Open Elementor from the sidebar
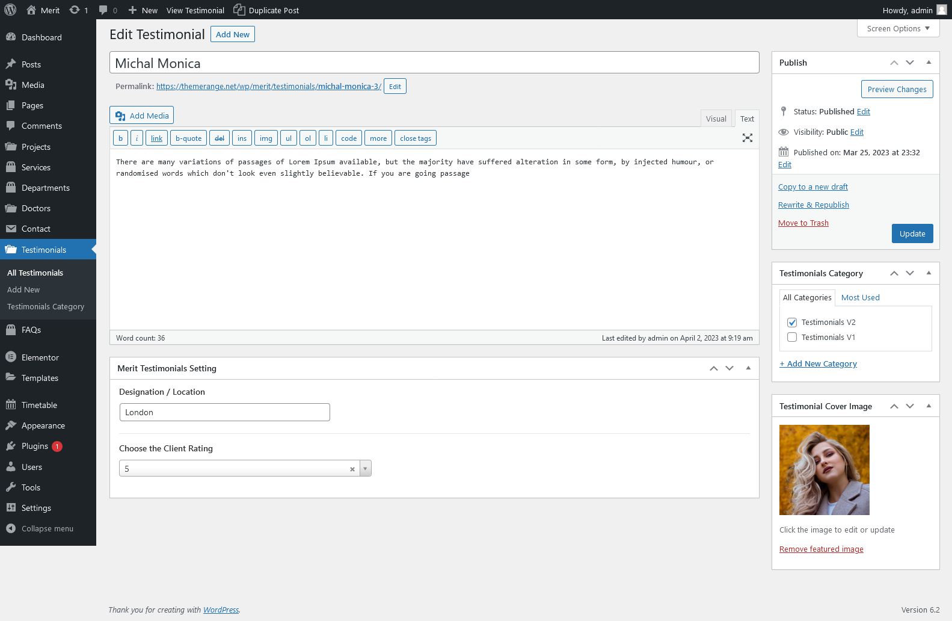This screenshot has height=621, width=952. tap(40, 357)
